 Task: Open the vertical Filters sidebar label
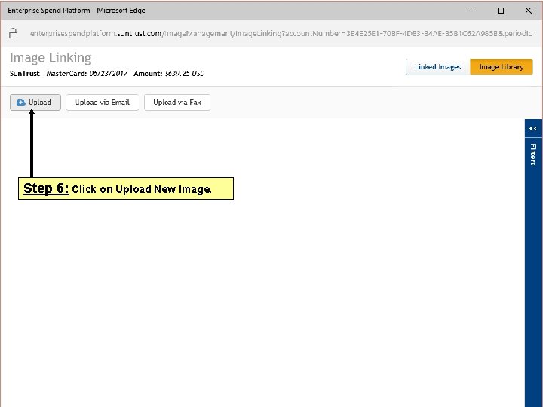[533, 155]
